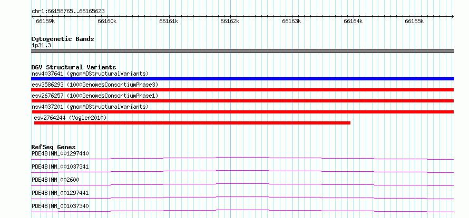Open the esv2676257 variant label
Viewport: 469px width, 218px height.
(95, 96)
